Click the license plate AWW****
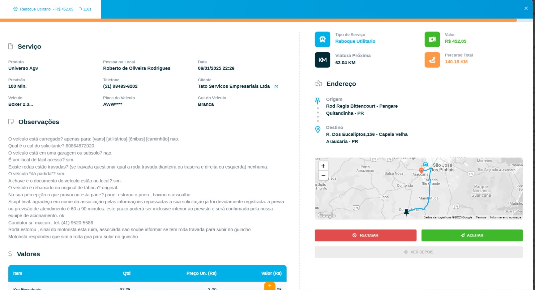The image size is (535, 290). pyautogui.click(x=113, y=104)
